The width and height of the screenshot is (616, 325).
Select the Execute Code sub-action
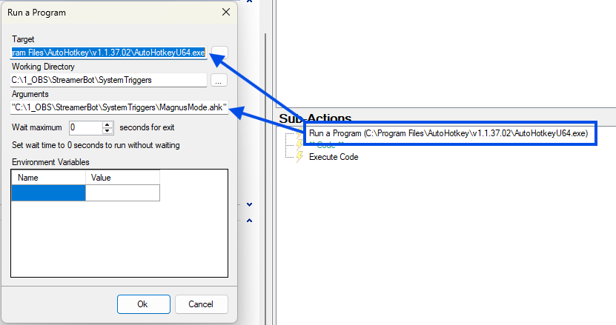pos(334,157)
